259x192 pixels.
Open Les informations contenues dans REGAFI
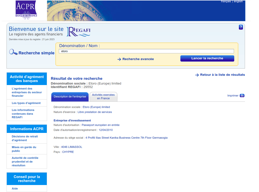pos(23,114)
